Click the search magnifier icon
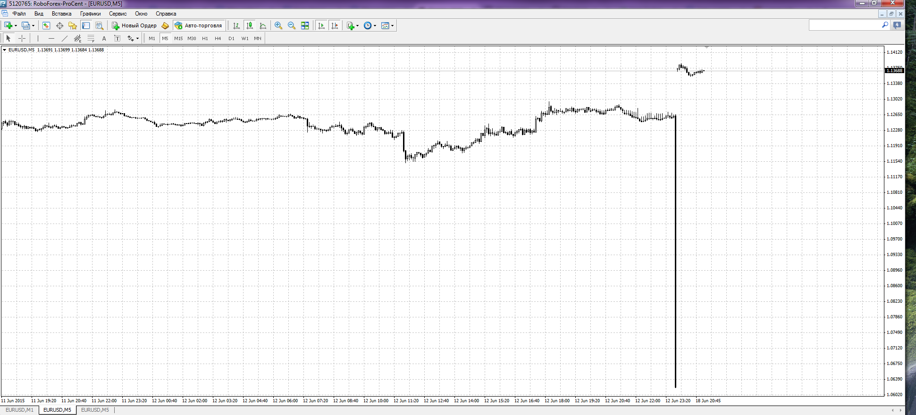The height and width of the screenshot is (415, 916). [885, 25]
